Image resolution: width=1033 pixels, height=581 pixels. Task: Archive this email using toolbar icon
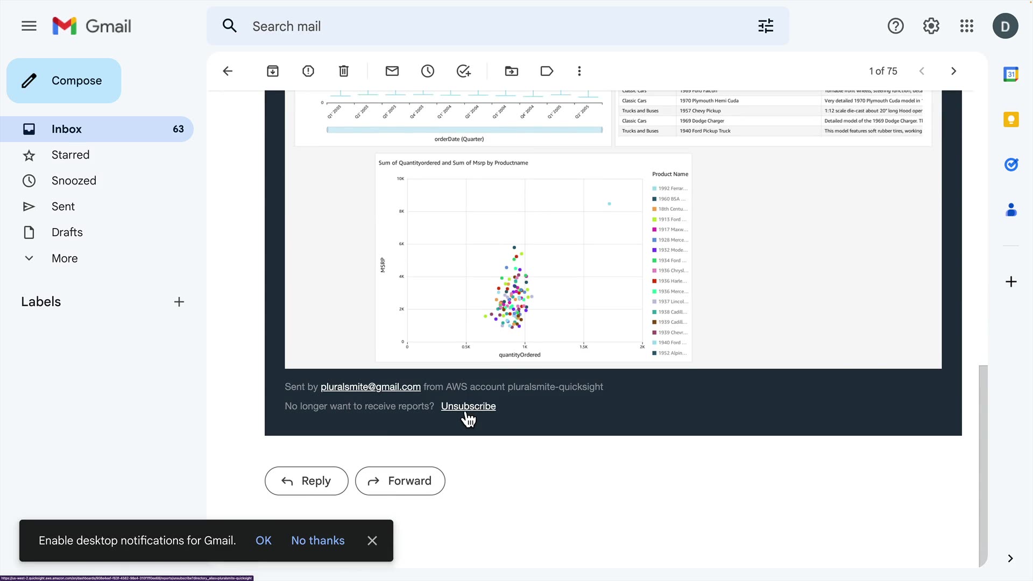[273, 71]
